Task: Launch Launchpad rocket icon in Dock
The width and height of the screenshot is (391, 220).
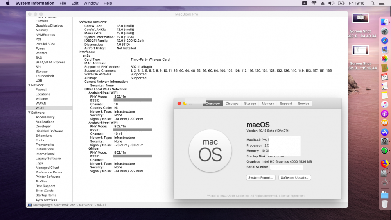Action: [384, 31]
